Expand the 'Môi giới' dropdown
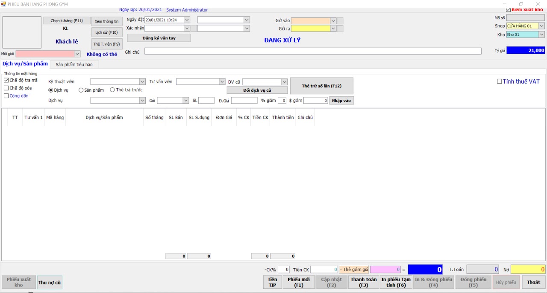 tap(77, 54)
